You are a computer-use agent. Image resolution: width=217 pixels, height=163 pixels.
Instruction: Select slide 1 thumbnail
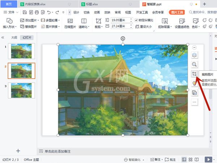(21, 51)
